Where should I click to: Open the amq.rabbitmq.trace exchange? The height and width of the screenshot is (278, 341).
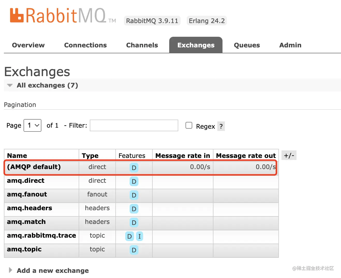point(41,235)
